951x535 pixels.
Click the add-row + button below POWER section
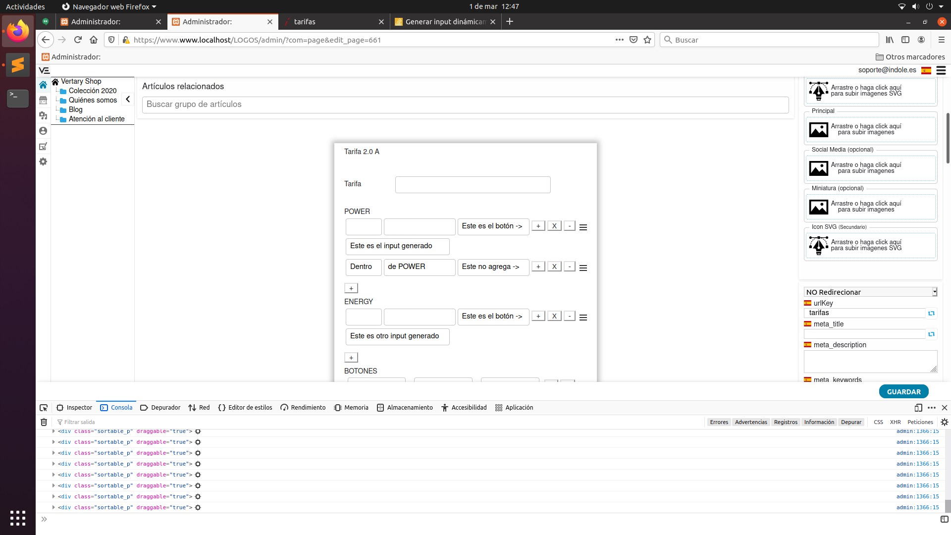(351, 288)
